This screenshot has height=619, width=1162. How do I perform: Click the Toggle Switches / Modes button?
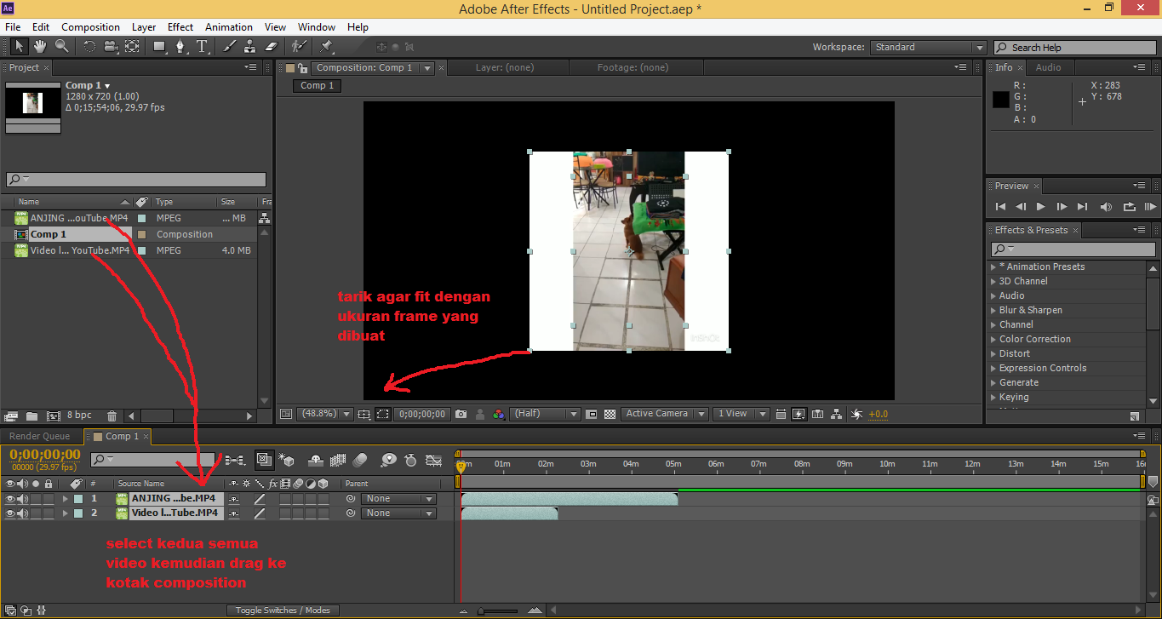click(283, 610)
